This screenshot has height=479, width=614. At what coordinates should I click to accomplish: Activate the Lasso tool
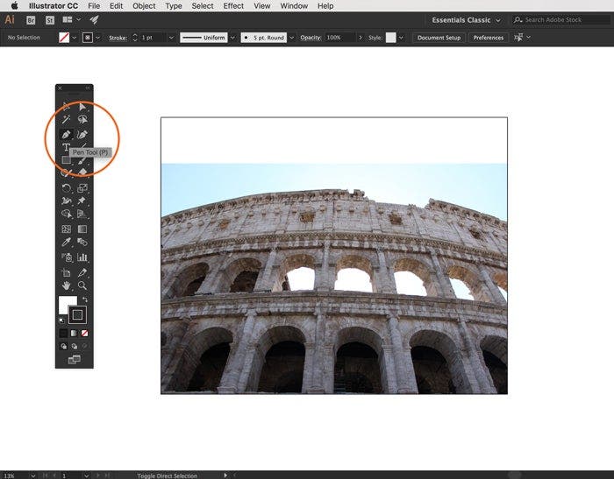pyautogui.click(x=82, y=120)
